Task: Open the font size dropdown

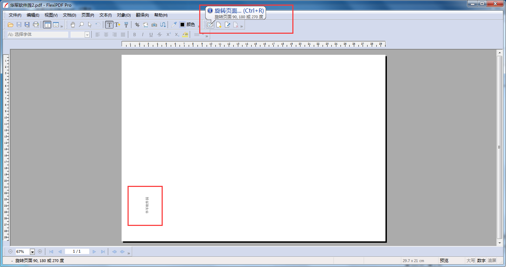Action: point(87,34)
